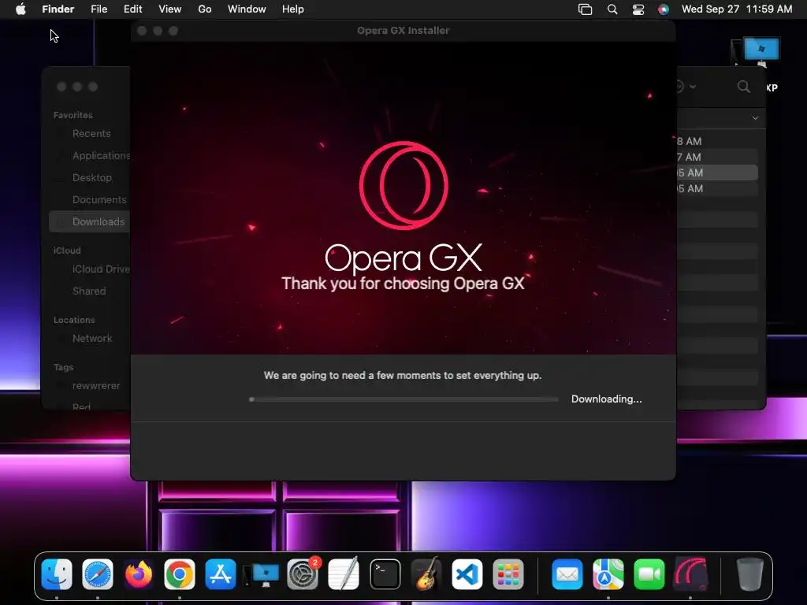The height and width of the screenshot is (605, 807).
Task: Open Spotlight search in menu bar
Action: (x=612, y=9)
